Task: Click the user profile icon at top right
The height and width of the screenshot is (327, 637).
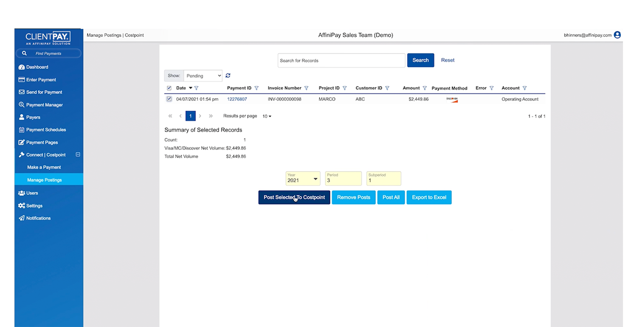Action: click(x=617, y=35)
